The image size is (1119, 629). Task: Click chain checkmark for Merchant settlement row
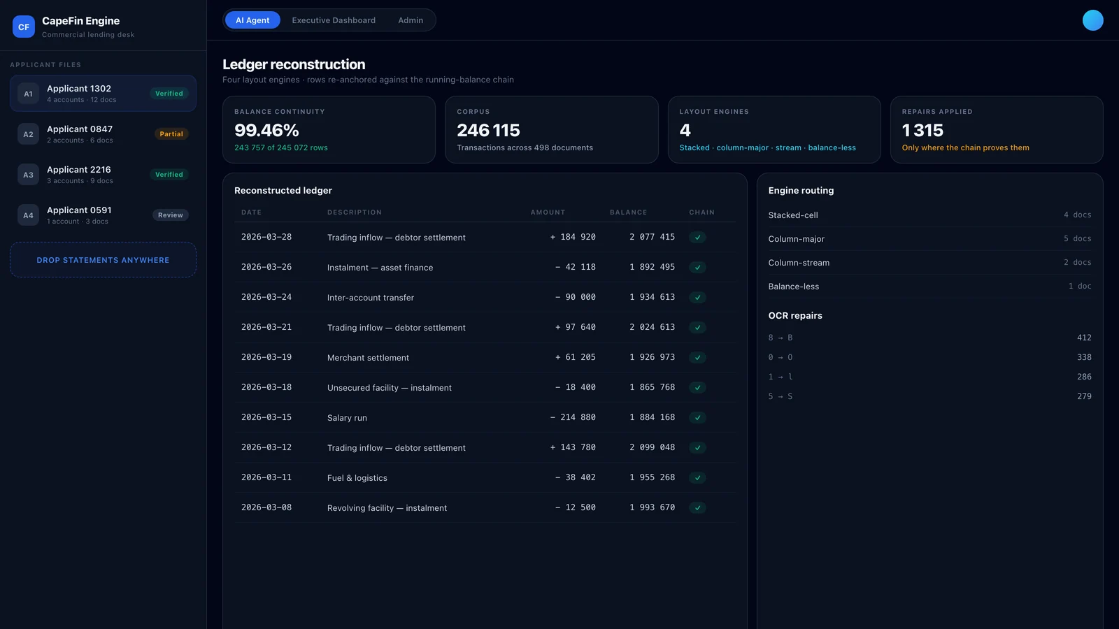[697, 358]
